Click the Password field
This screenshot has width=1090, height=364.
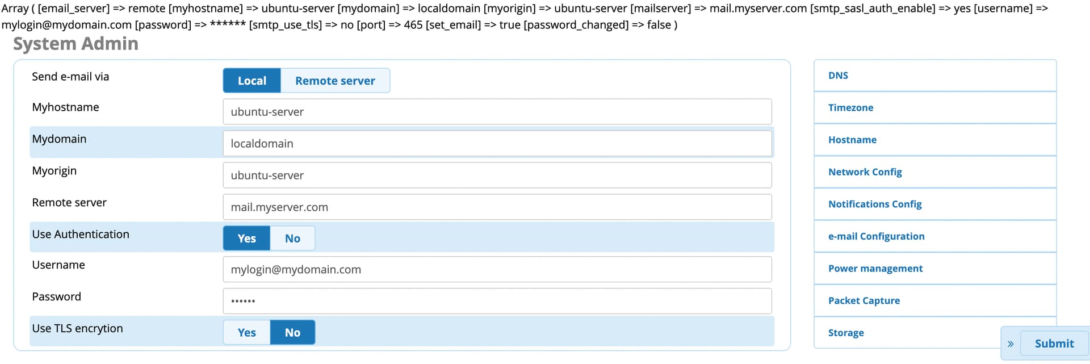tap(497, 301)
